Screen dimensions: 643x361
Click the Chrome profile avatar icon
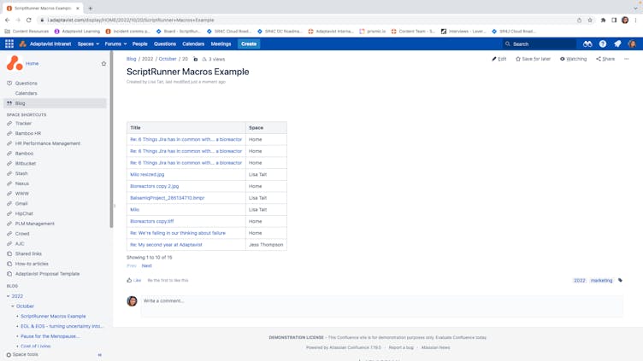click(625, 20)
